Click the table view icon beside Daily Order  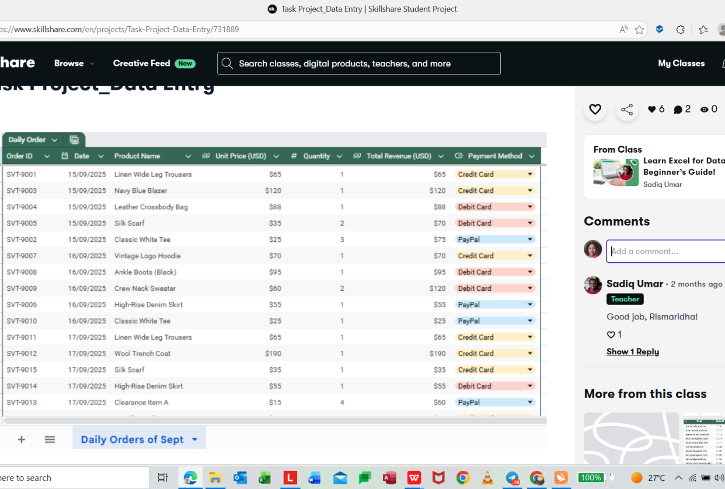tap(74, 140)
